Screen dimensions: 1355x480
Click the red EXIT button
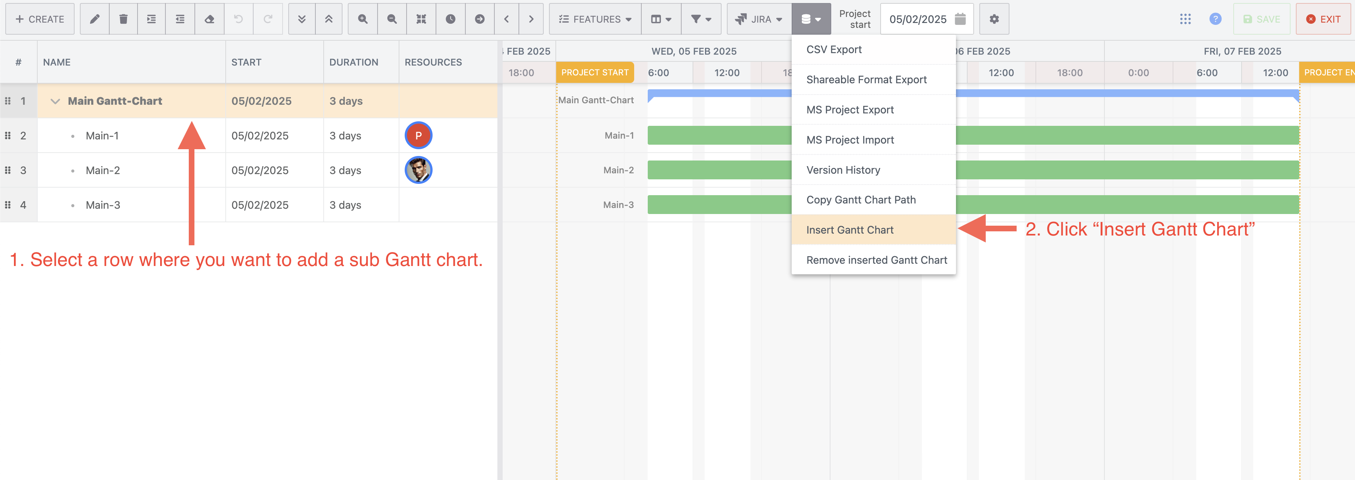1323,19
